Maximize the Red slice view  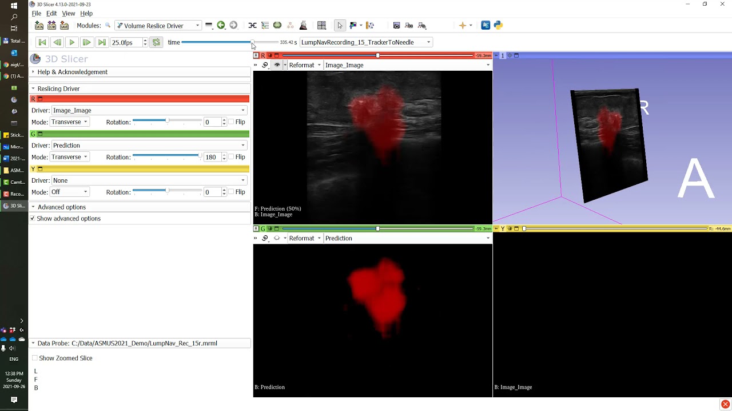tap(277, 55)
